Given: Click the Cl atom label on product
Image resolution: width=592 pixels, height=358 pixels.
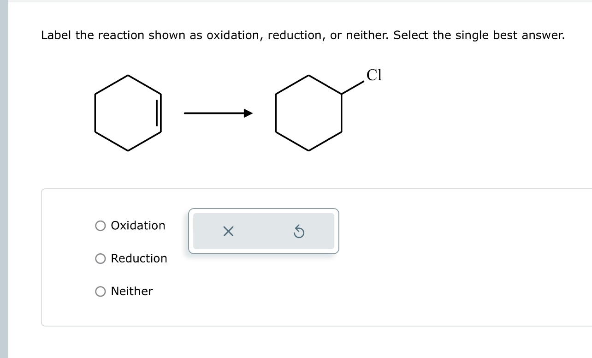Looking at the screenshot, I should point(374,75).
